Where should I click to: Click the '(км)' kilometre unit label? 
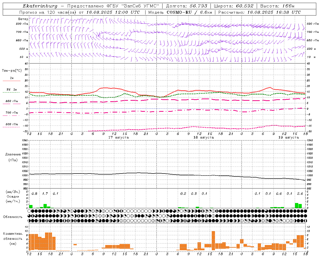tap(13, 243)
